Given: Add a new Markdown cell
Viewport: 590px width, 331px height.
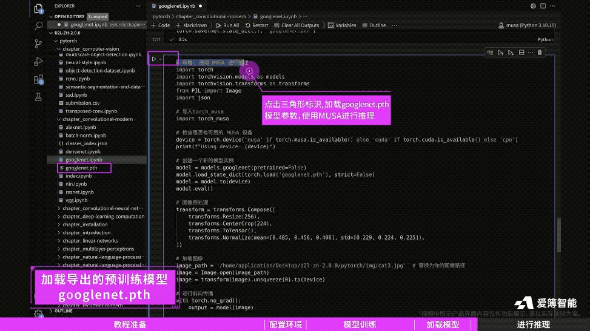Looking at the screenshot, I should 191,25.
